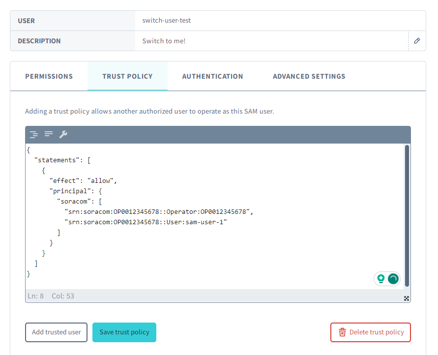Click the green lightbulb assistant icon

pos(380,279)
